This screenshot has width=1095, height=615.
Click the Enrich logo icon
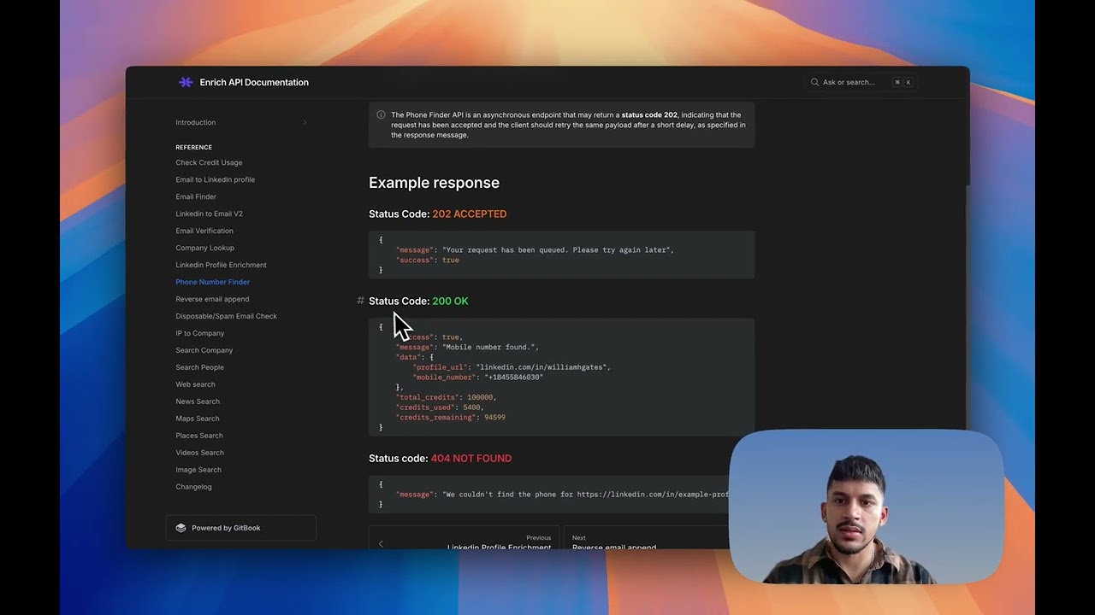coord(186,82)
